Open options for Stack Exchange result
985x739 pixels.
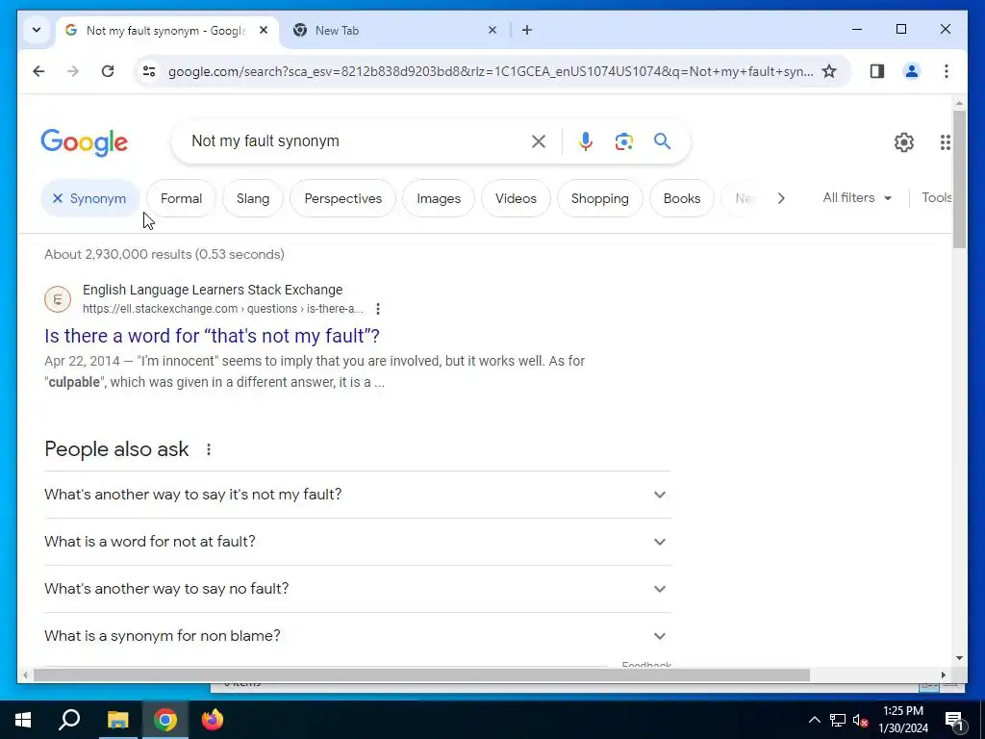377,309
